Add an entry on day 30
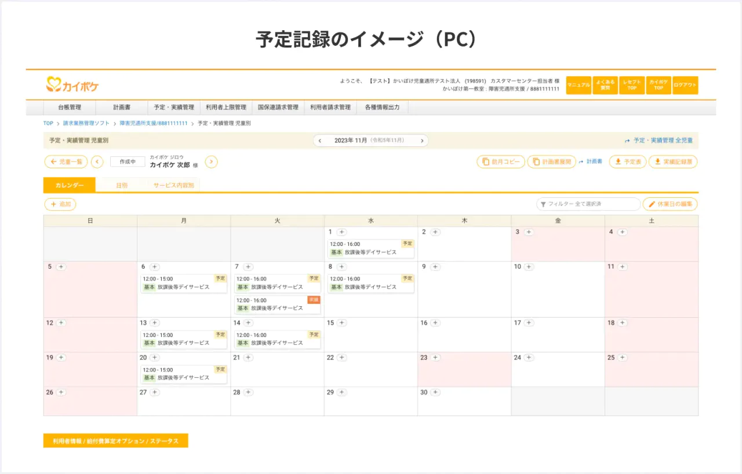 pos(435,392)
